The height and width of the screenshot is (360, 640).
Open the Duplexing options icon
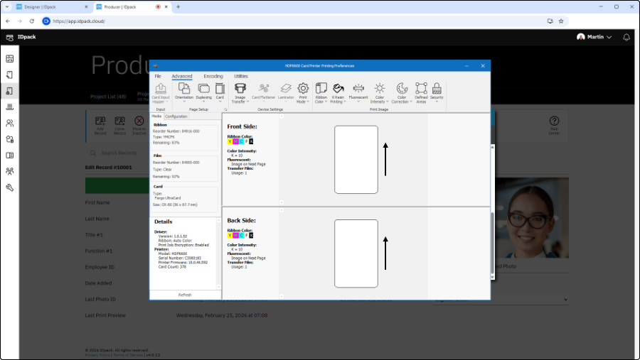(203, 89)
